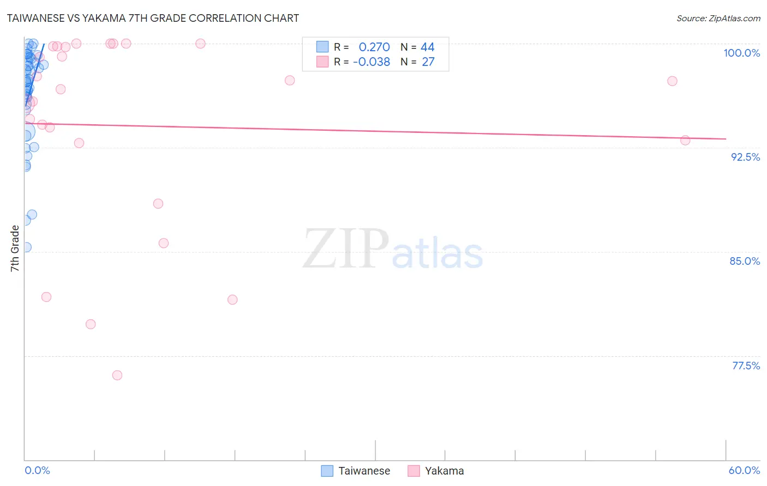Click the 100.0% y-axis label

(x=742, y=53)
